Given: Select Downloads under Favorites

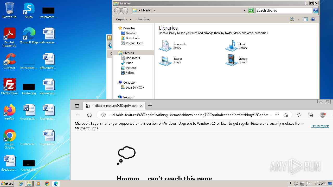Looking at the screenshot, I should [x=130, y=38].
